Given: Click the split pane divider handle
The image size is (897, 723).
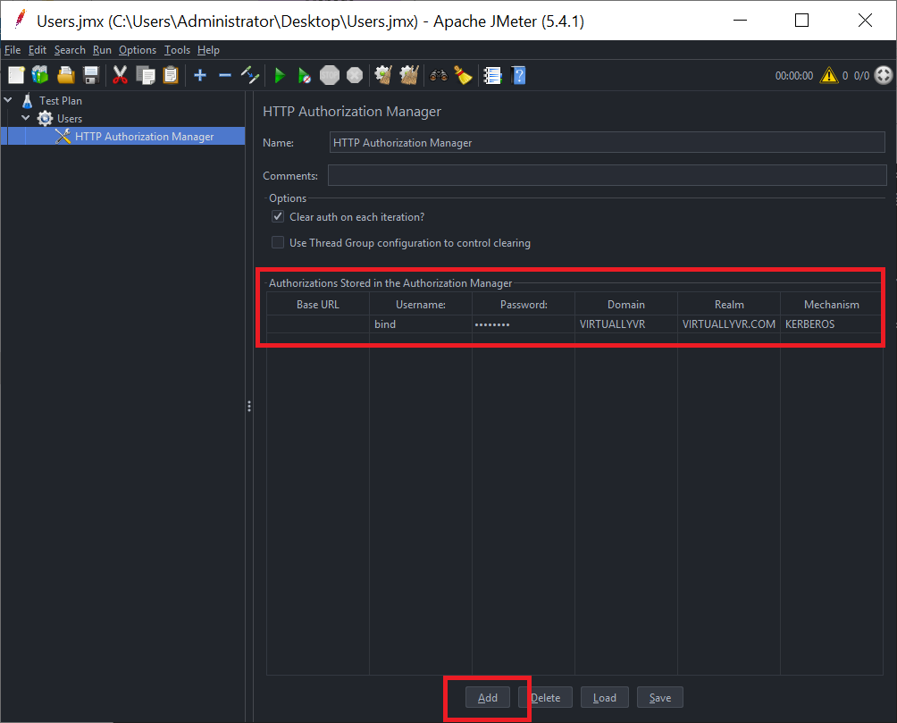Looking at the screenshot, I should (249, 407).
